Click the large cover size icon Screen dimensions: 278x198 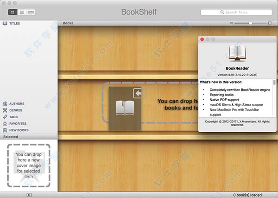tap(270, 23)
